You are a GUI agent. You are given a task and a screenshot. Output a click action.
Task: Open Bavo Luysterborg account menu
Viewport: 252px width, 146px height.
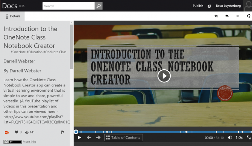228,6
